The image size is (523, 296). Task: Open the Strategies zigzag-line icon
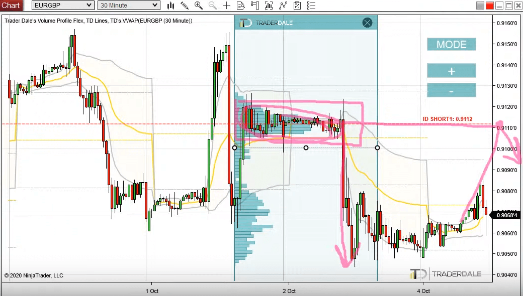[283, 6]
